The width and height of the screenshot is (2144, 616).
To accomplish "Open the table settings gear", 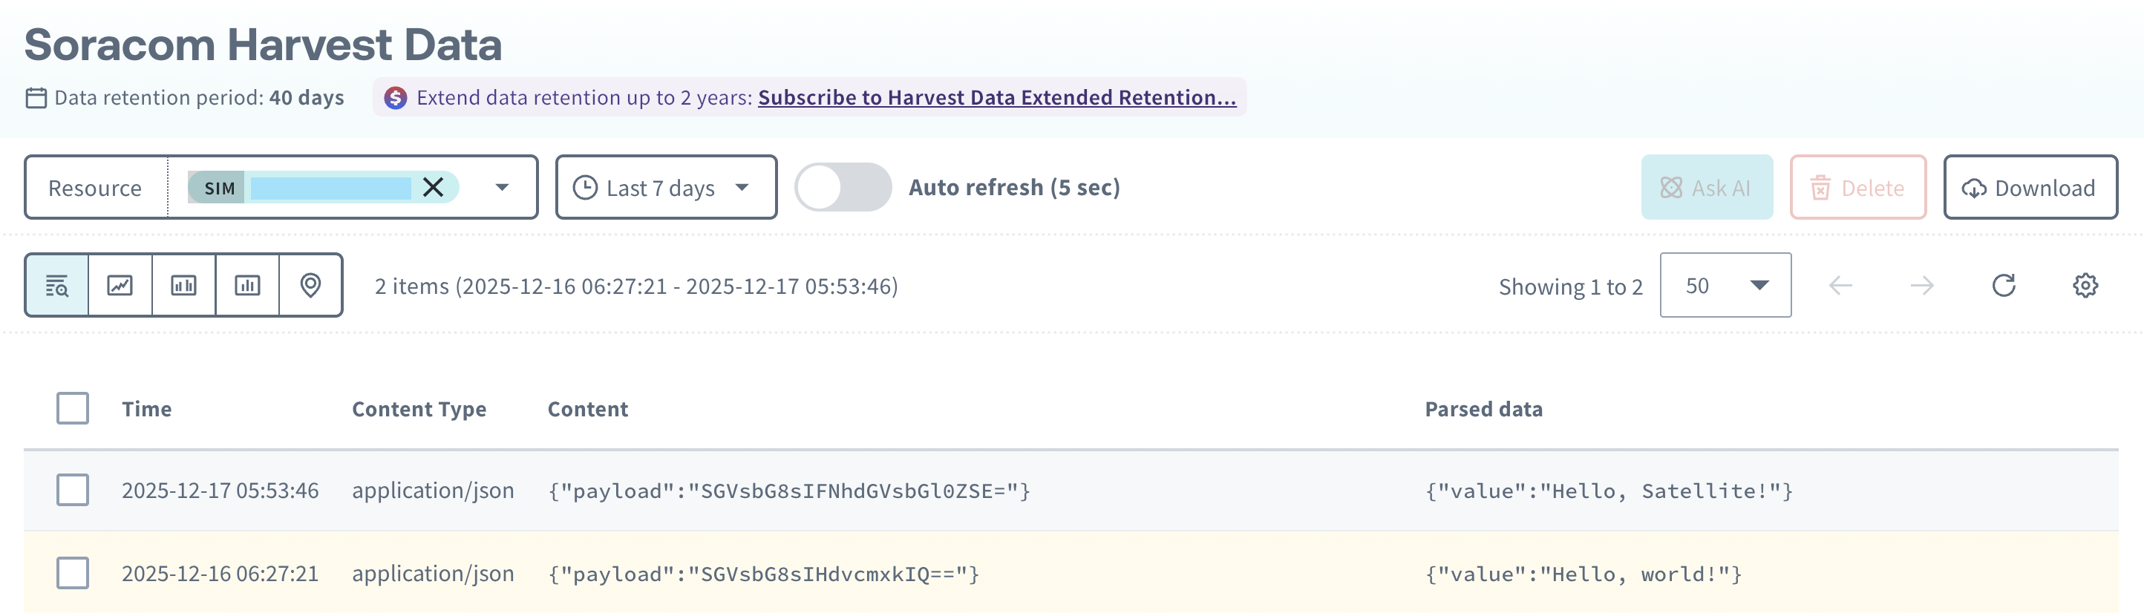I will pyautogui.click(x=2086, y=286).
